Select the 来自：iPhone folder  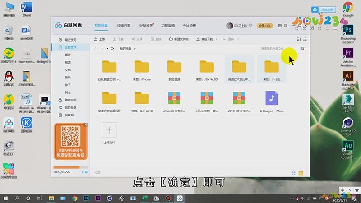coord(142,70)
